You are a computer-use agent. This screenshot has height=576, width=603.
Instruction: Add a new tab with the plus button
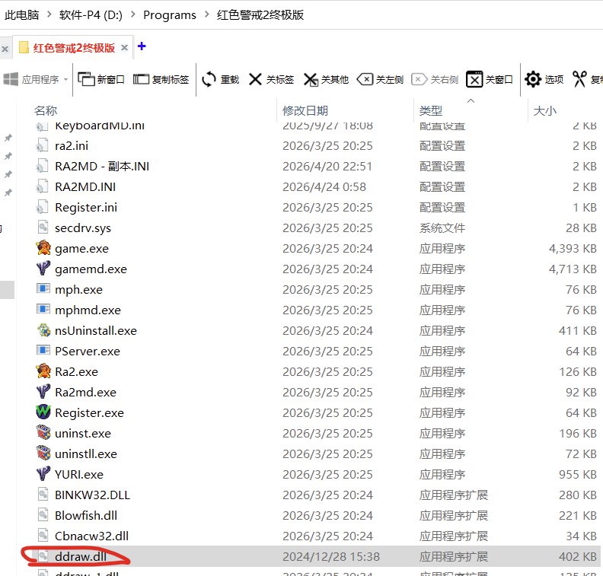[142, 46]
